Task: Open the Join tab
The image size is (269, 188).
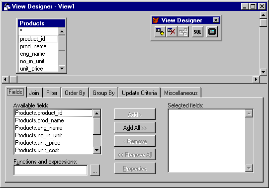Action: (34, 93)
